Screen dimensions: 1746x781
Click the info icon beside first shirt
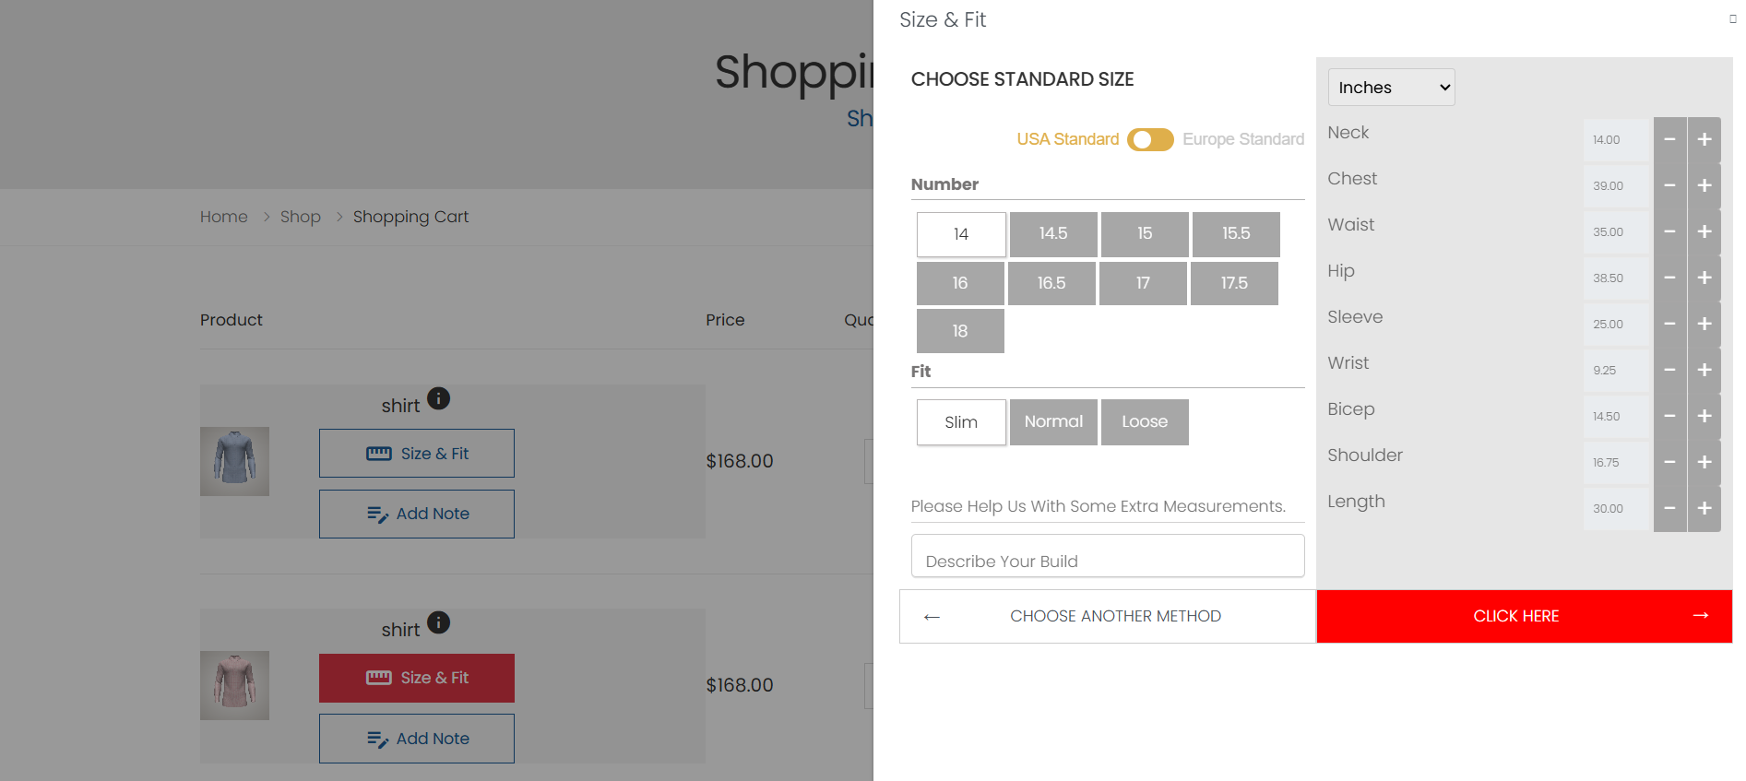click(x=438, y=398)
